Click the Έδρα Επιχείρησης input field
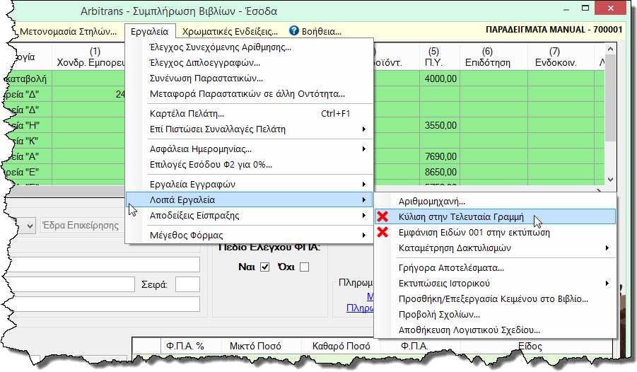Viewport: 637px width, 372px height. (x=83, y=225)
